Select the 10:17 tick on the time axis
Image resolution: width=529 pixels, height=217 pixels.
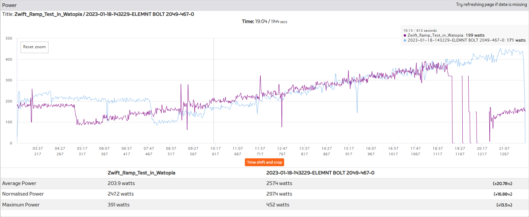tap(215, 148)
